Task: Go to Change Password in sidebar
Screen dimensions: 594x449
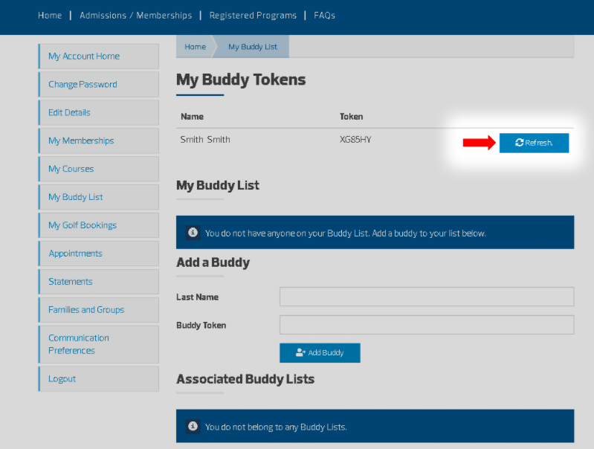Action: tap(83, 85)
